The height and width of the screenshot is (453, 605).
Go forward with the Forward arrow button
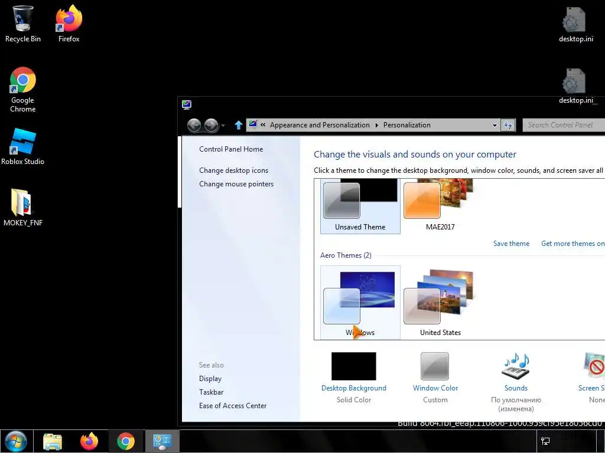(211, 125)
